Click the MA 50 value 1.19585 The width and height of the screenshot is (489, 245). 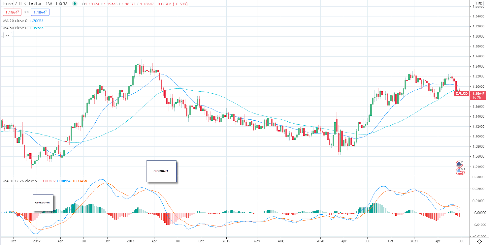tap(36, 28)
